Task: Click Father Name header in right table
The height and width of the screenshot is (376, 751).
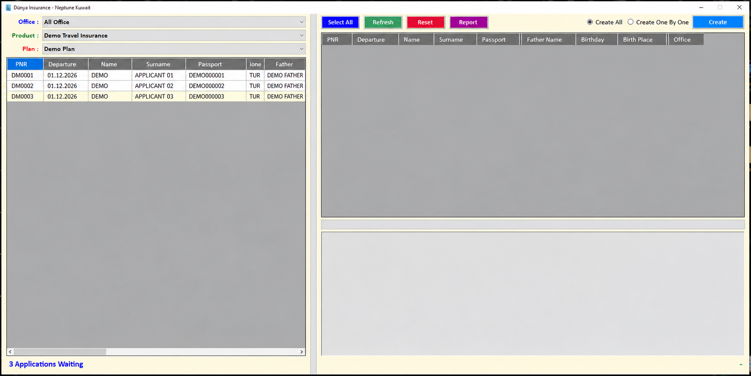Action: click(x=548, y=39)
